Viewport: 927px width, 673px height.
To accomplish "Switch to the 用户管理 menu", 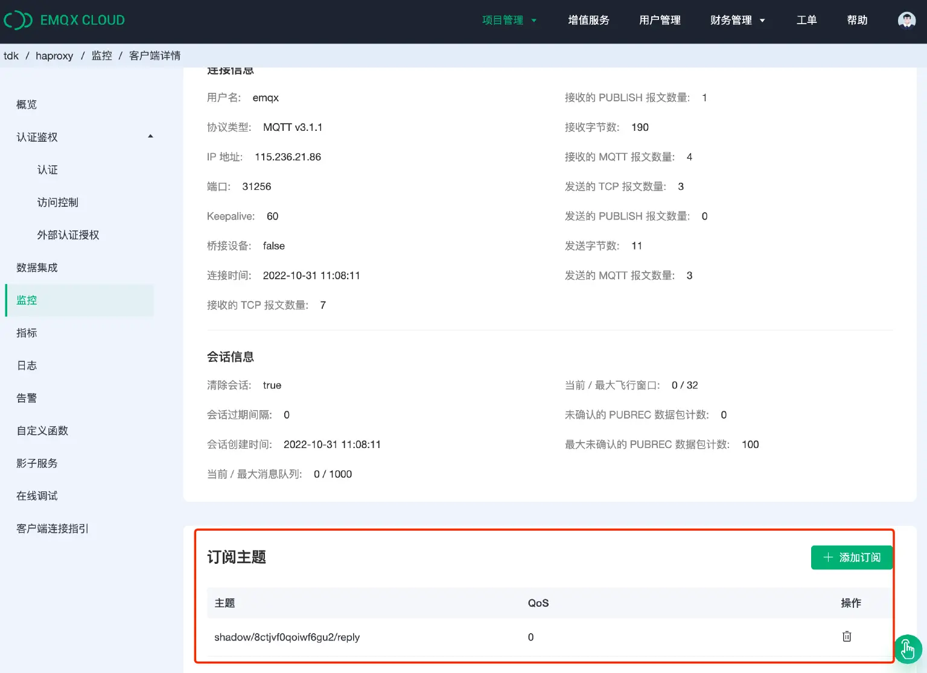I will click(660, 20).
